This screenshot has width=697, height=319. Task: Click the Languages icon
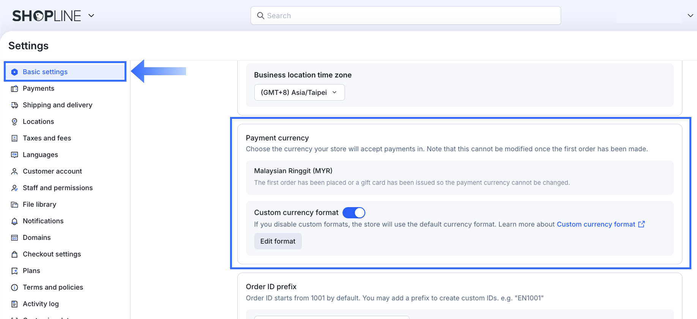[x=14, y=155]
